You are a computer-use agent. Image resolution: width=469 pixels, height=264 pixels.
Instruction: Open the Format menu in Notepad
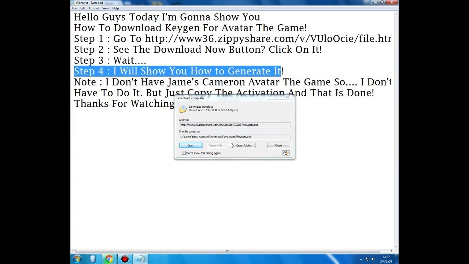[94, 8]
